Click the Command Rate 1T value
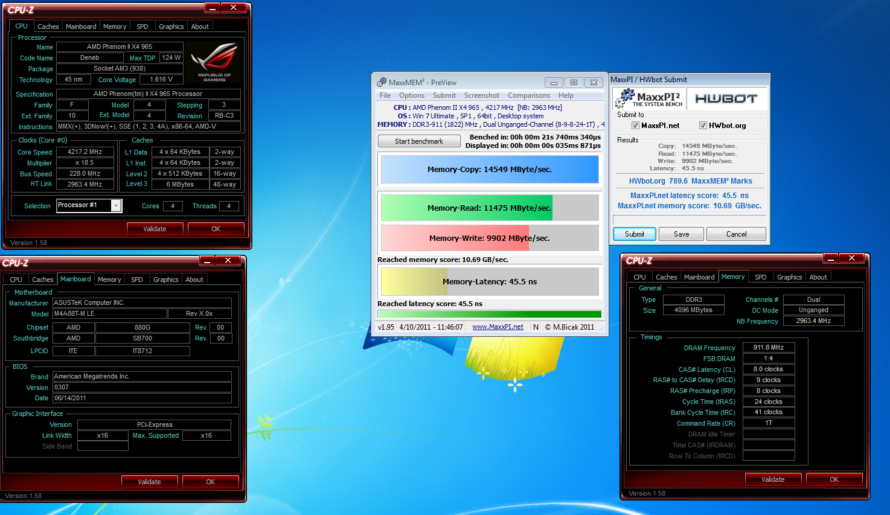Image resolution: width=890 pixels, height=515 pixels. (769, 423)
